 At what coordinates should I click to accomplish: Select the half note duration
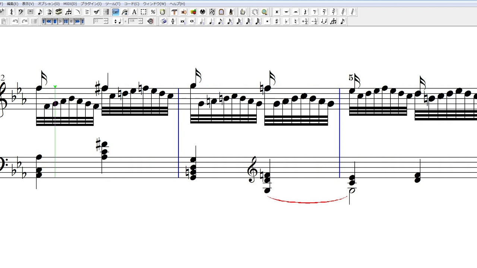coord(202,21)
